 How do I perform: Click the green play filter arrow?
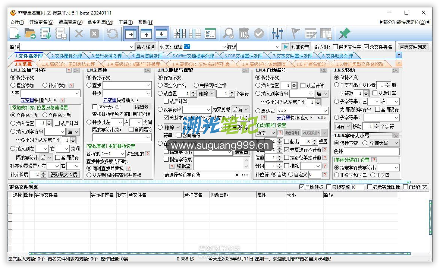coord(285,47)
